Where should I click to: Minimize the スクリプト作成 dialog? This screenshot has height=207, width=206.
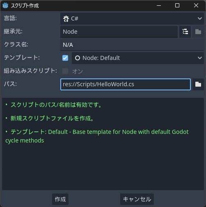coord(159,5)
